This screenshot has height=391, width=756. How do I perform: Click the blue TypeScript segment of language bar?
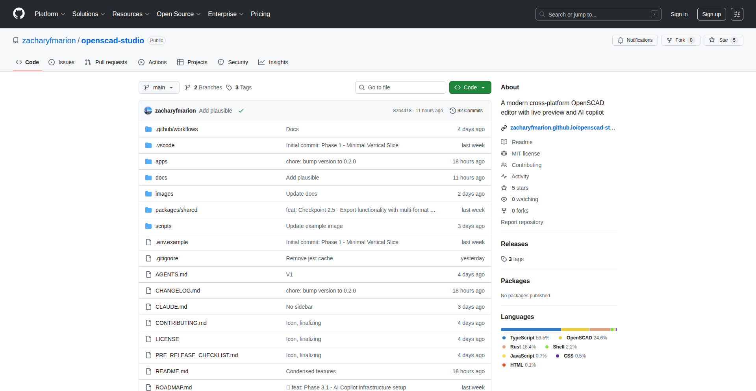point(530,330)
